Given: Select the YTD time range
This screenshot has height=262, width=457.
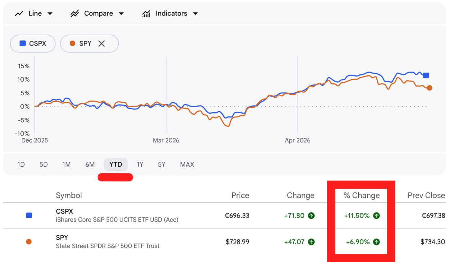Looking at the screenshot, I should (x=116, y=165).
